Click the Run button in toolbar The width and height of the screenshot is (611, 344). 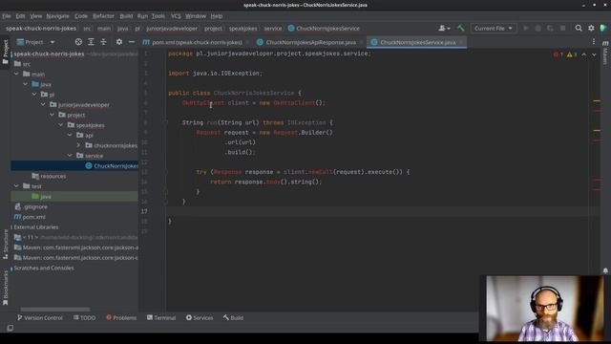(x=525, y=28)
